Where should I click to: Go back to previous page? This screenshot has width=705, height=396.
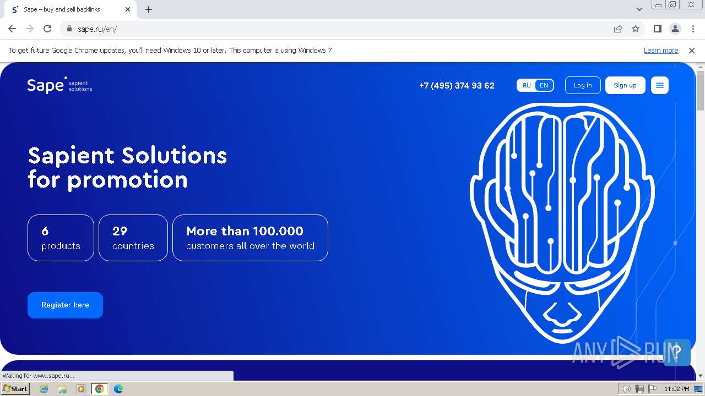pyautogui.click(x=12, y=29)
